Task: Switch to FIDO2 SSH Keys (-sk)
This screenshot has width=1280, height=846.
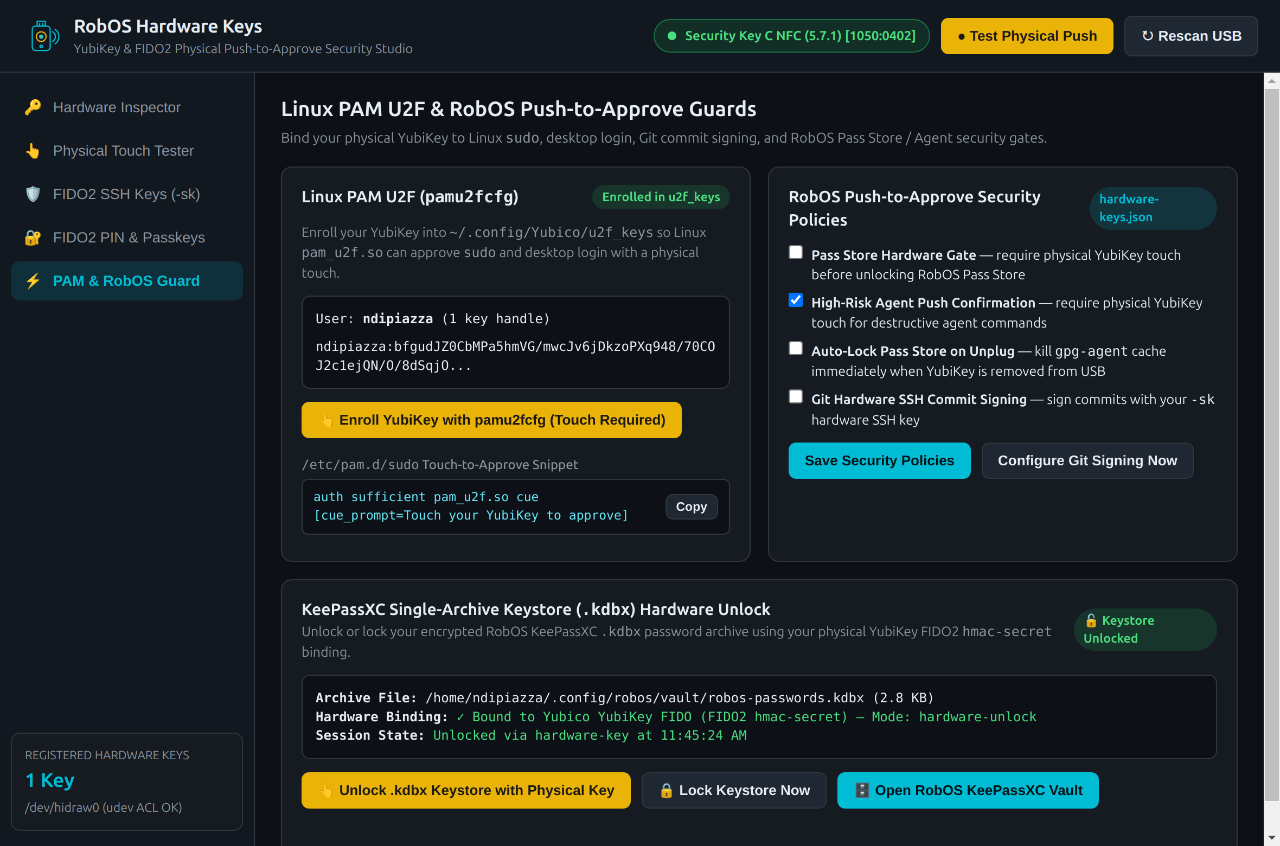Action: pos(127,194)
